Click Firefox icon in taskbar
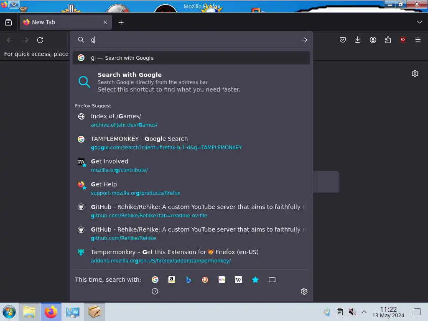Image resolution: width=428 pixels, height=321 pixels. pyautogui.click(x=51, y=312)
